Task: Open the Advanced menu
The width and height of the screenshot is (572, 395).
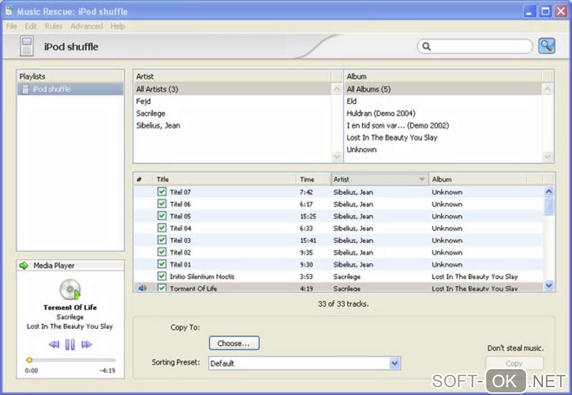Action: point(86,26)
